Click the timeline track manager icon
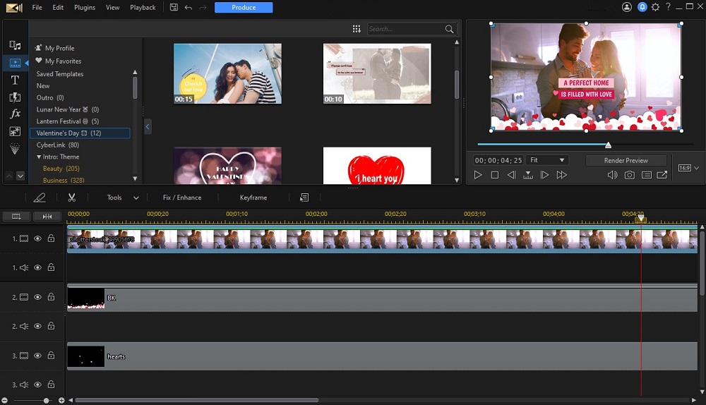This screenshot has height=405, width=706. click(16, 217)
